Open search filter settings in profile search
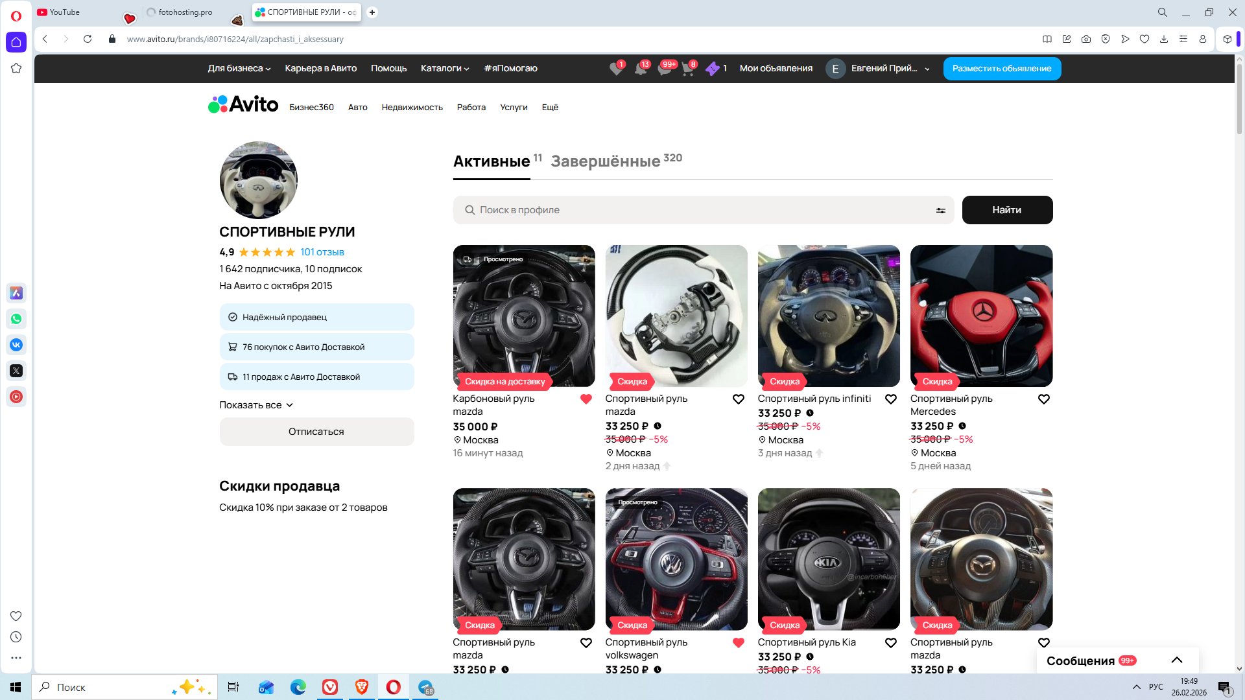The width and height of the screenshot is (1245, 700). coord(940,210)
